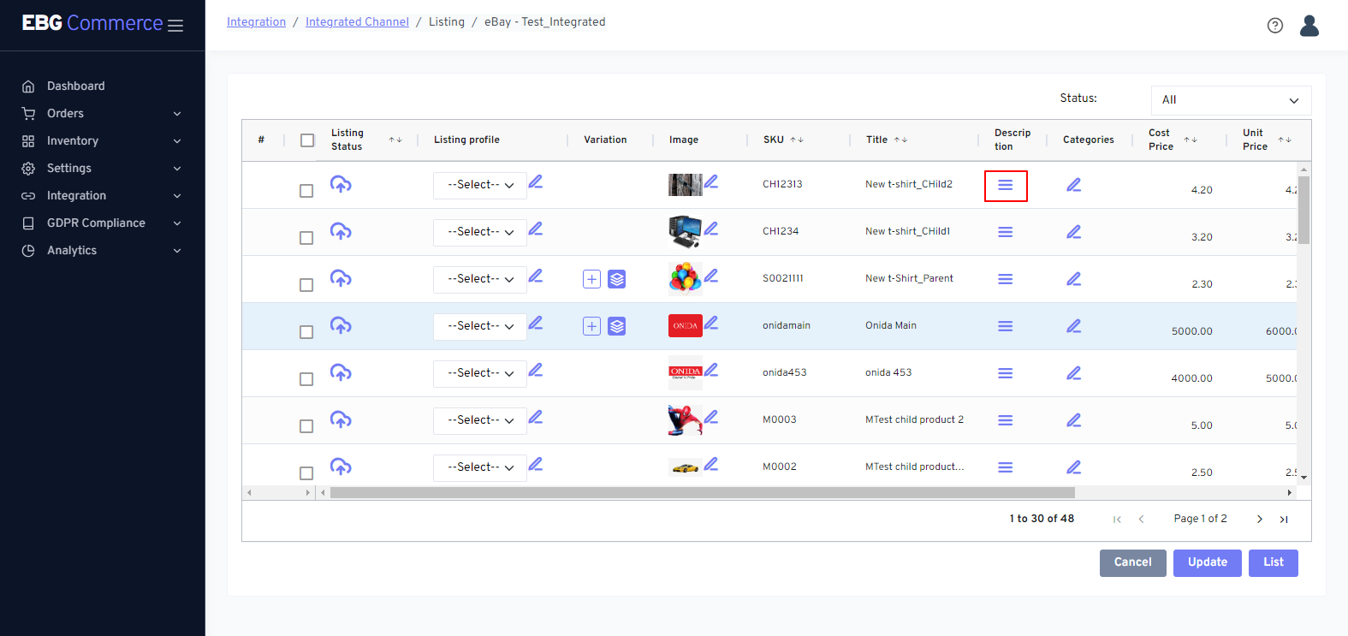Image resolution: width=1348 pixels, height=636 pixels.
Task: Follow Integrated Channel breadcrumb link
Action: point(357,22)
